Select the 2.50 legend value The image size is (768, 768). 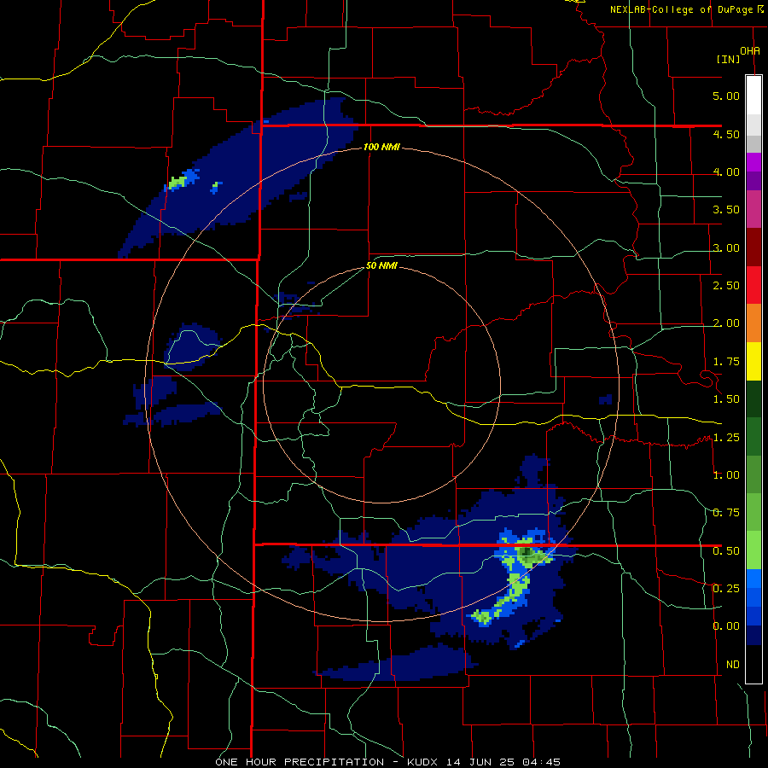726,286
